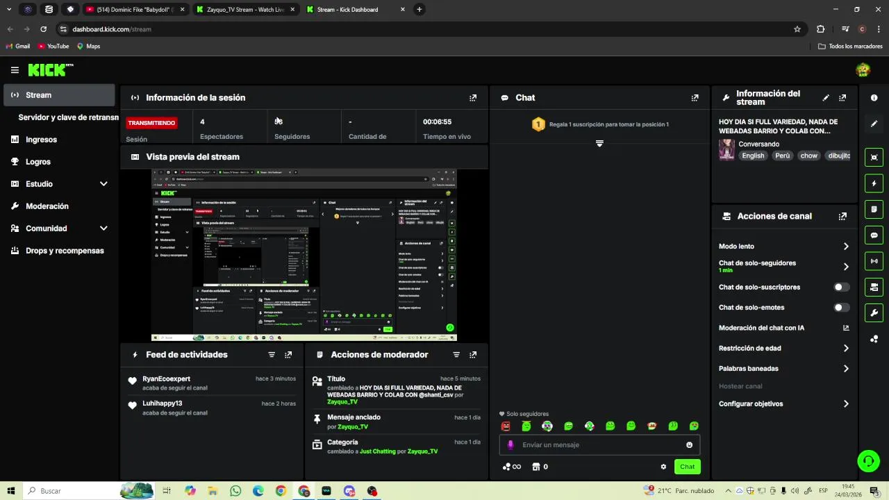This screenshot has width=889, height=500.
Task: Click the chow stream tag
Action: [808, 156]
